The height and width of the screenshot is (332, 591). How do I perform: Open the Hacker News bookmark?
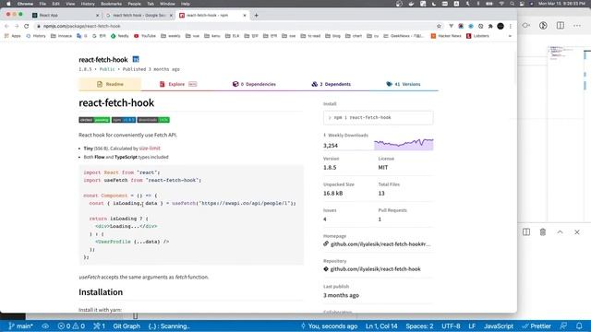point(446,36)
